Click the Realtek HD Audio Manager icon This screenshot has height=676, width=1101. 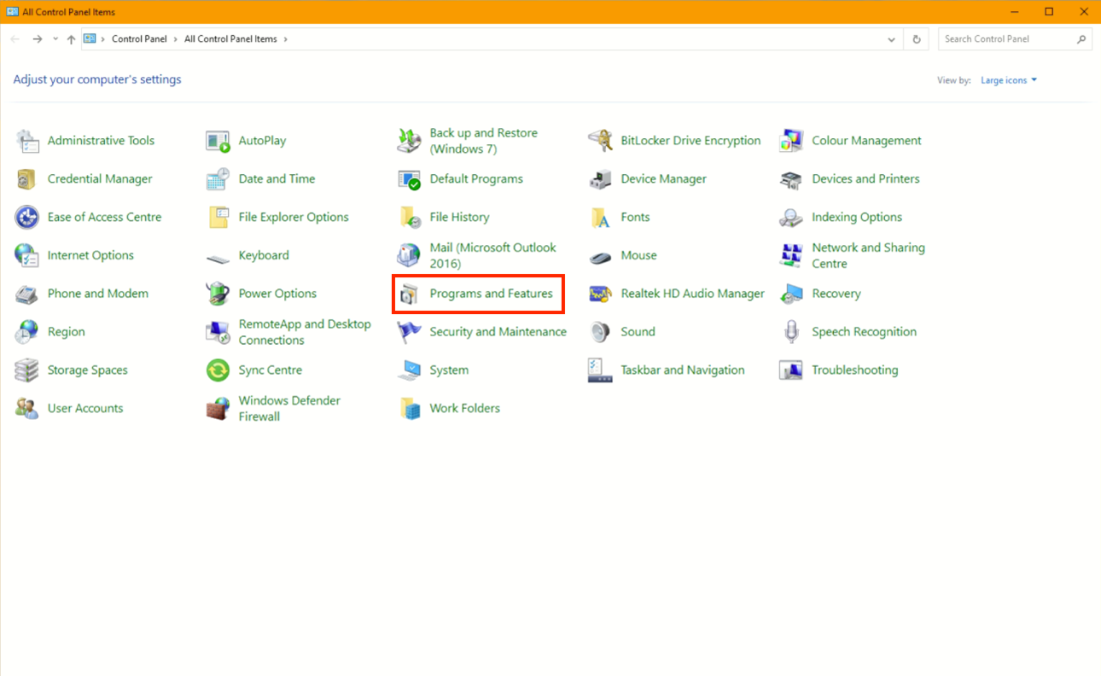(601, 294)
